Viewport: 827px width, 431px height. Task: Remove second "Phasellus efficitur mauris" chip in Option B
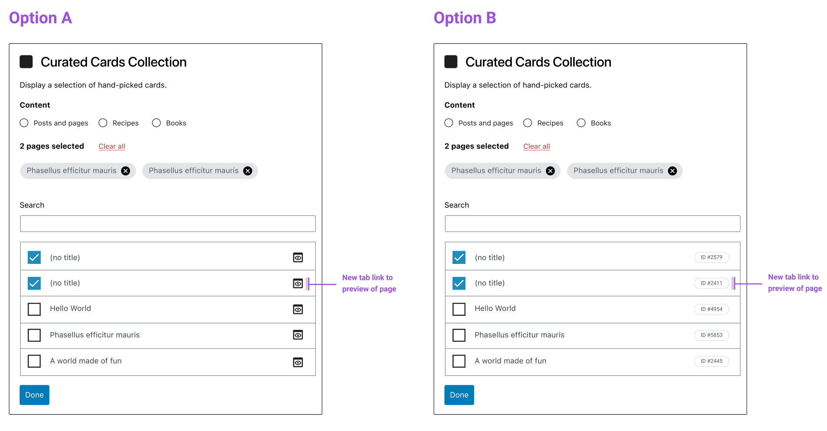pos(672,171)
